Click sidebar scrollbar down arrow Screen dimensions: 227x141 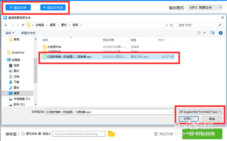pos(35,104)
